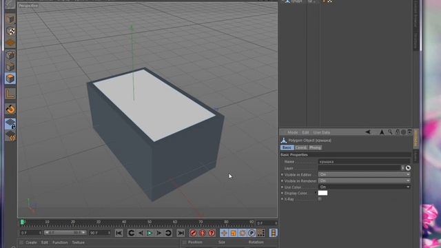This screenshot has height=248, width=441.
Task: Open Edit menu in material manager
Action: pyautogui.click(x=44, y=242)
